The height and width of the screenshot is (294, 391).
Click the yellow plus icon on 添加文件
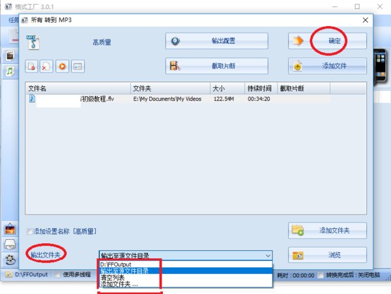pyautogui.click(x=298, y=66)
